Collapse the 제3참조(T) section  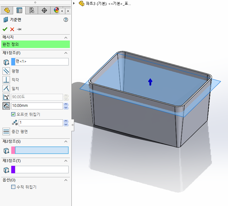click(66, 161)
